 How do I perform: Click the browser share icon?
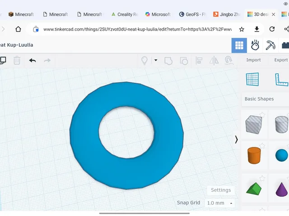coord(286,29)
